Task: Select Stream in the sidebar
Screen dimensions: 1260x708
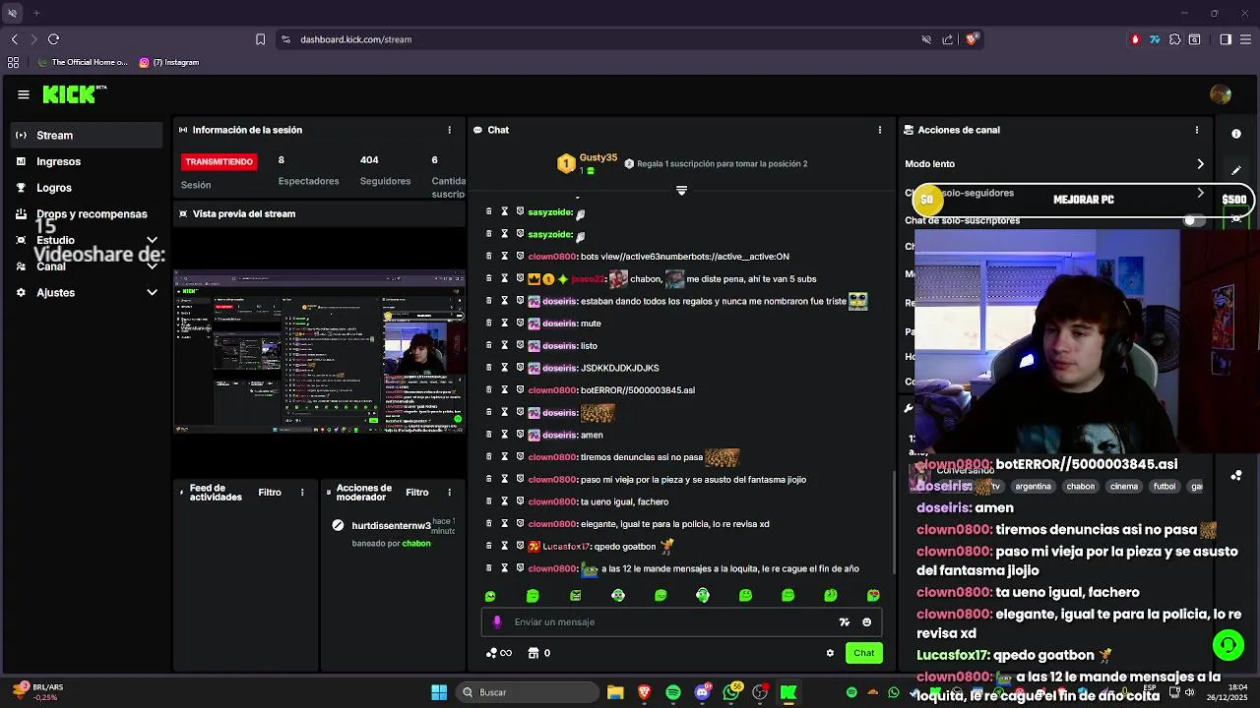Action: coord(88,135)
